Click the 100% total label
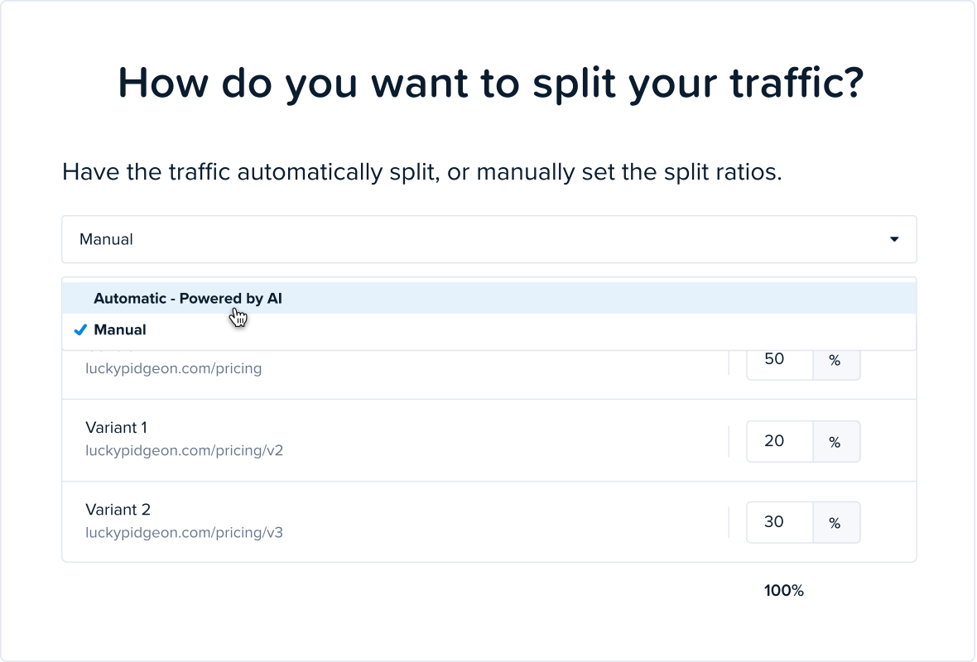Viewport: 977px width, 662px height. [784, 590]
